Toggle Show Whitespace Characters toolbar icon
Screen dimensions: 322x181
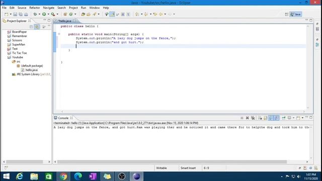pos(128,14)
